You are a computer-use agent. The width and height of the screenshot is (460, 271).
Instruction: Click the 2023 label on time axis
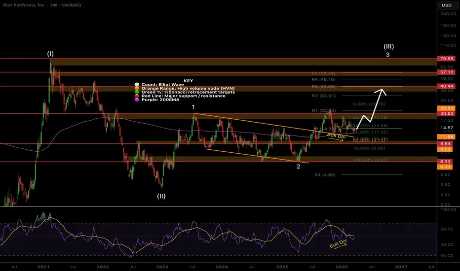click(162, 267)
